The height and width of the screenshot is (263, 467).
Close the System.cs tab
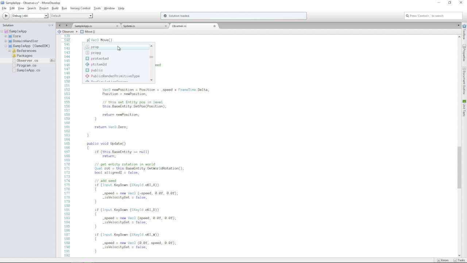166,26
